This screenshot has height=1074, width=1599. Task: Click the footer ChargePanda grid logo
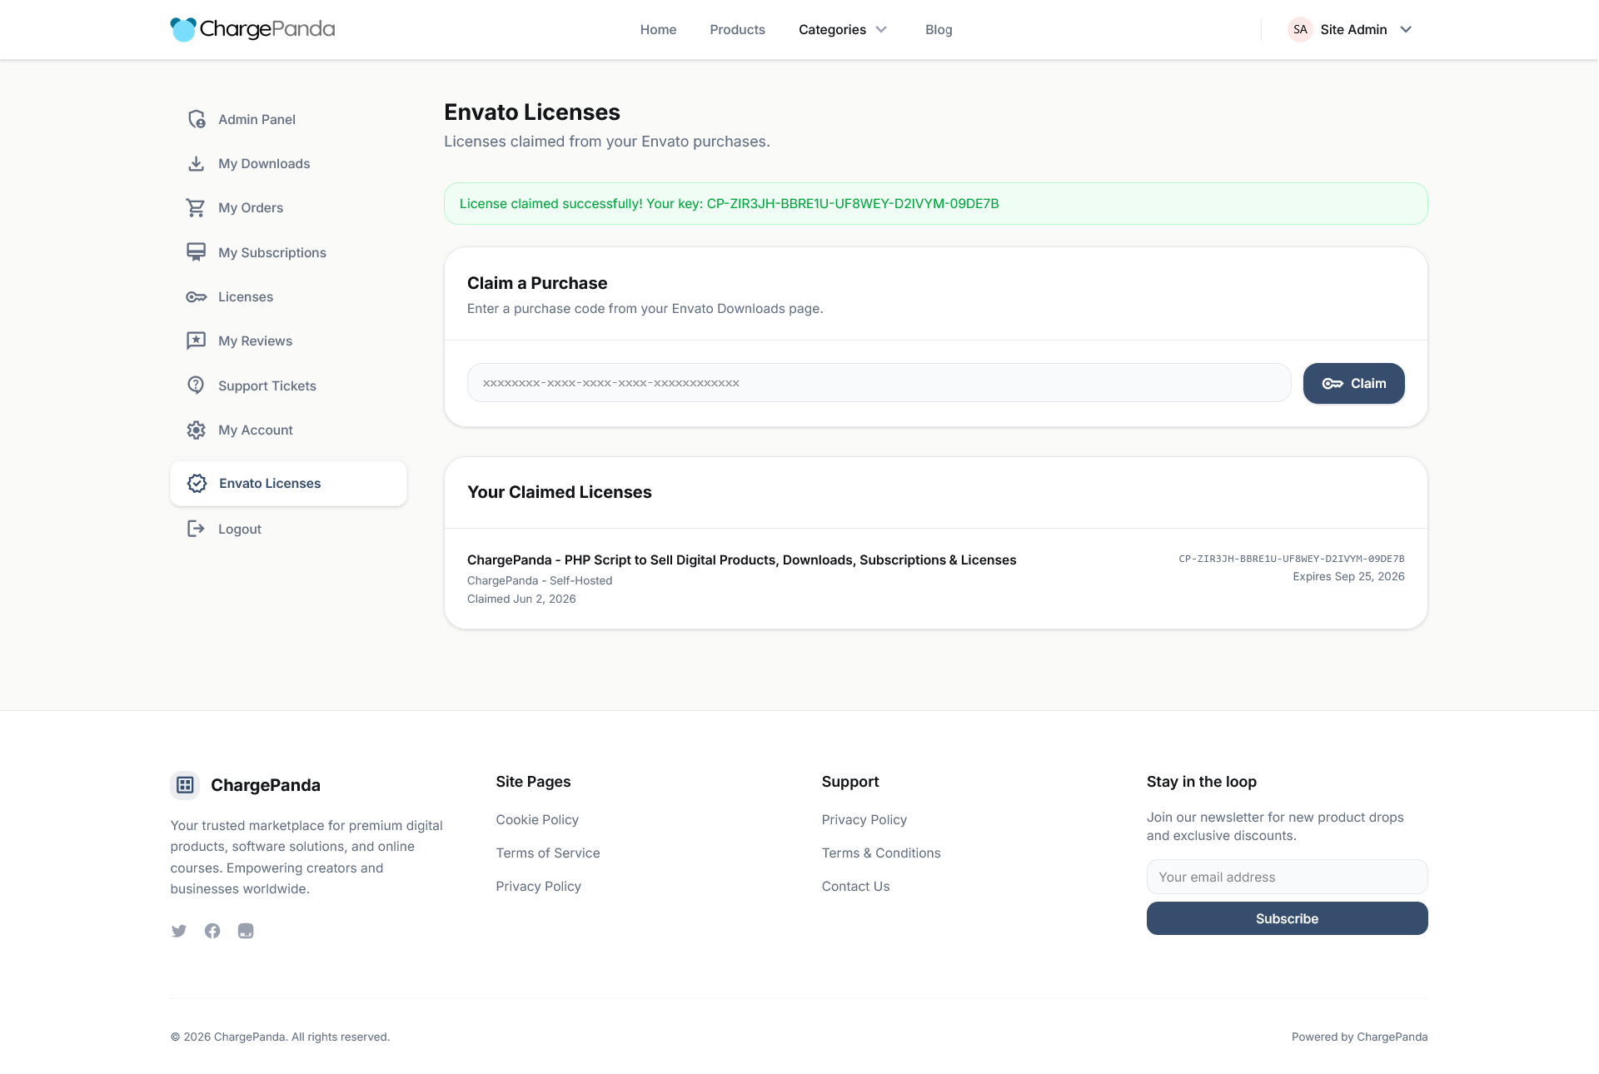[x=185, y=785]
